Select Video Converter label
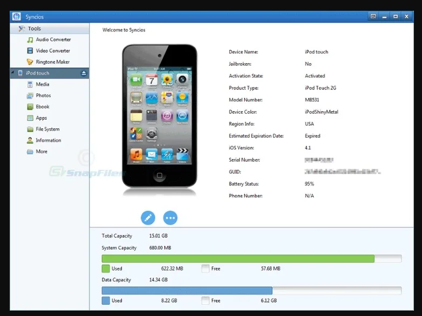The width and height of the screenshot is (422, 316). pyautogui.click(x=53, y=51)
